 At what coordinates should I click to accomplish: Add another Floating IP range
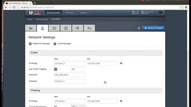121,101
